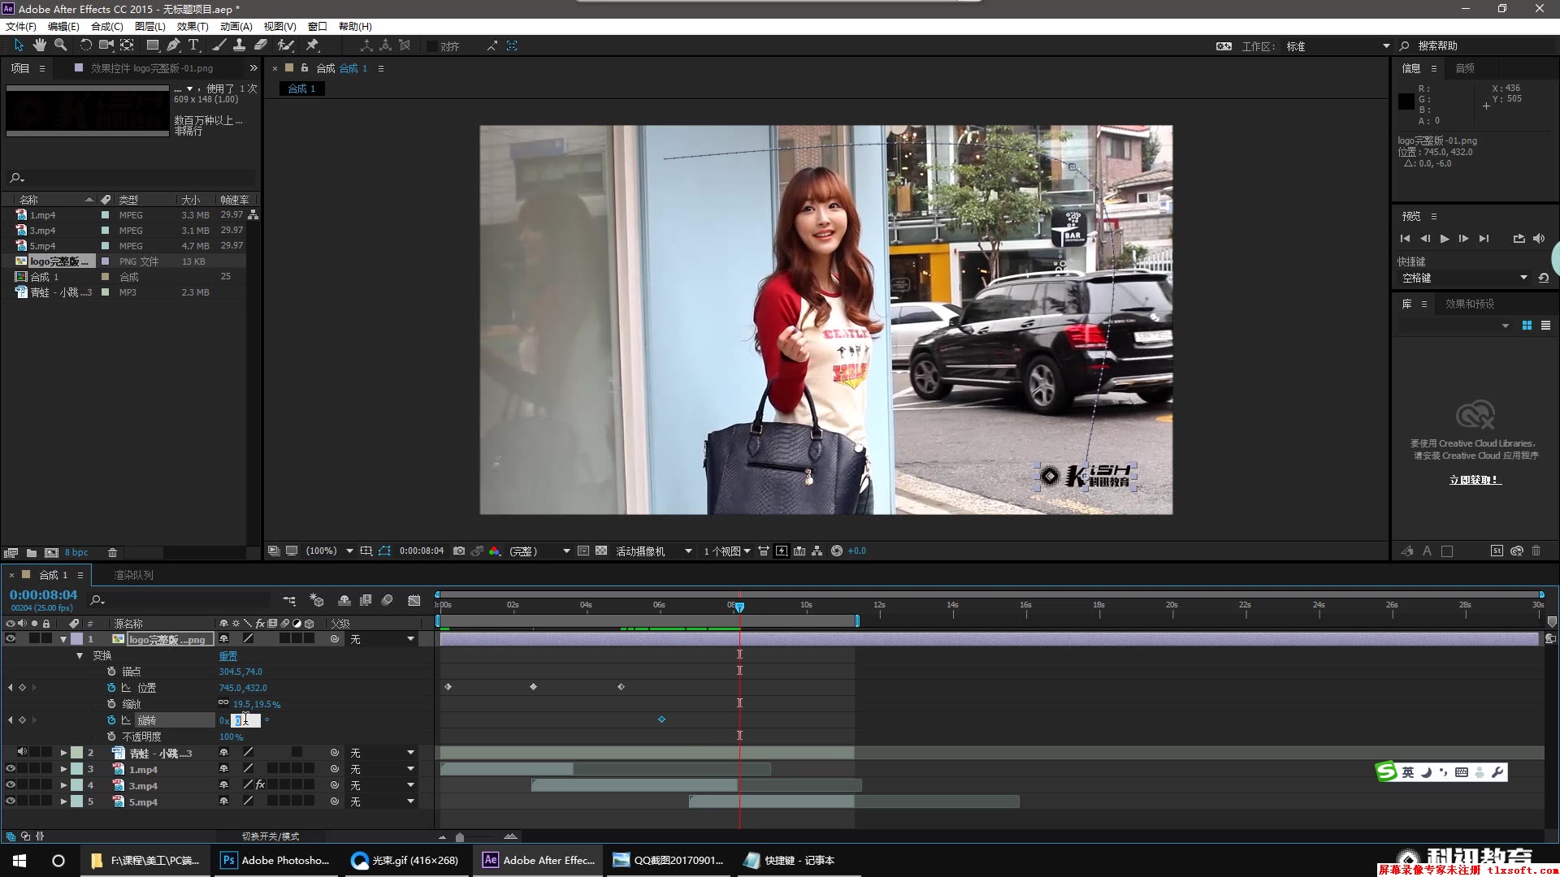Open the 图层 Layer menu
The width and height of the screenshot is (1560, 877).
coord(150,26)
